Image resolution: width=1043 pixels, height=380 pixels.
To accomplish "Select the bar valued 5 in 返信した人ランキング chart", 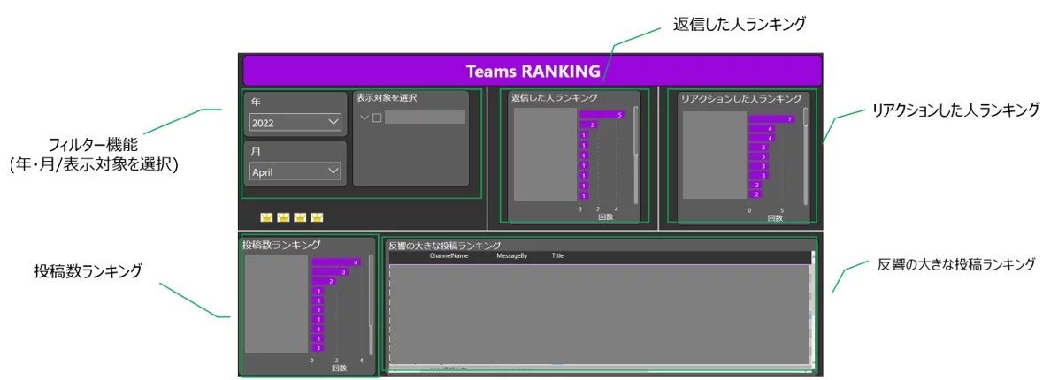I will pyautogui.click(x=602, y=115).
